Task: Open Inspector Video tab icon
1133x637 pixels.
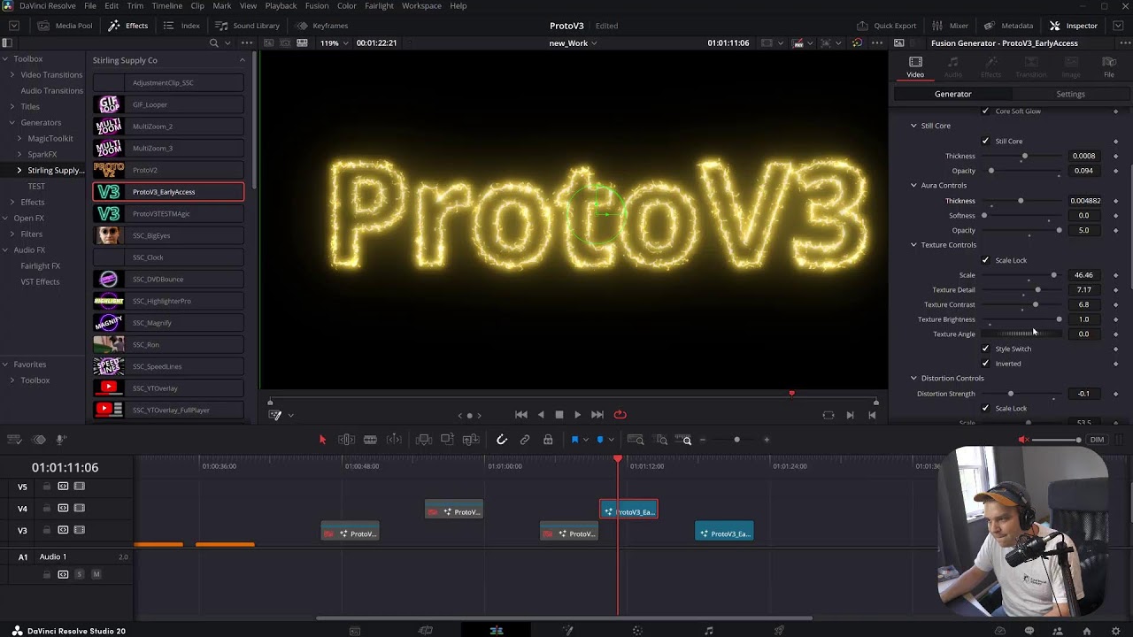Action: tap(915, 66)
